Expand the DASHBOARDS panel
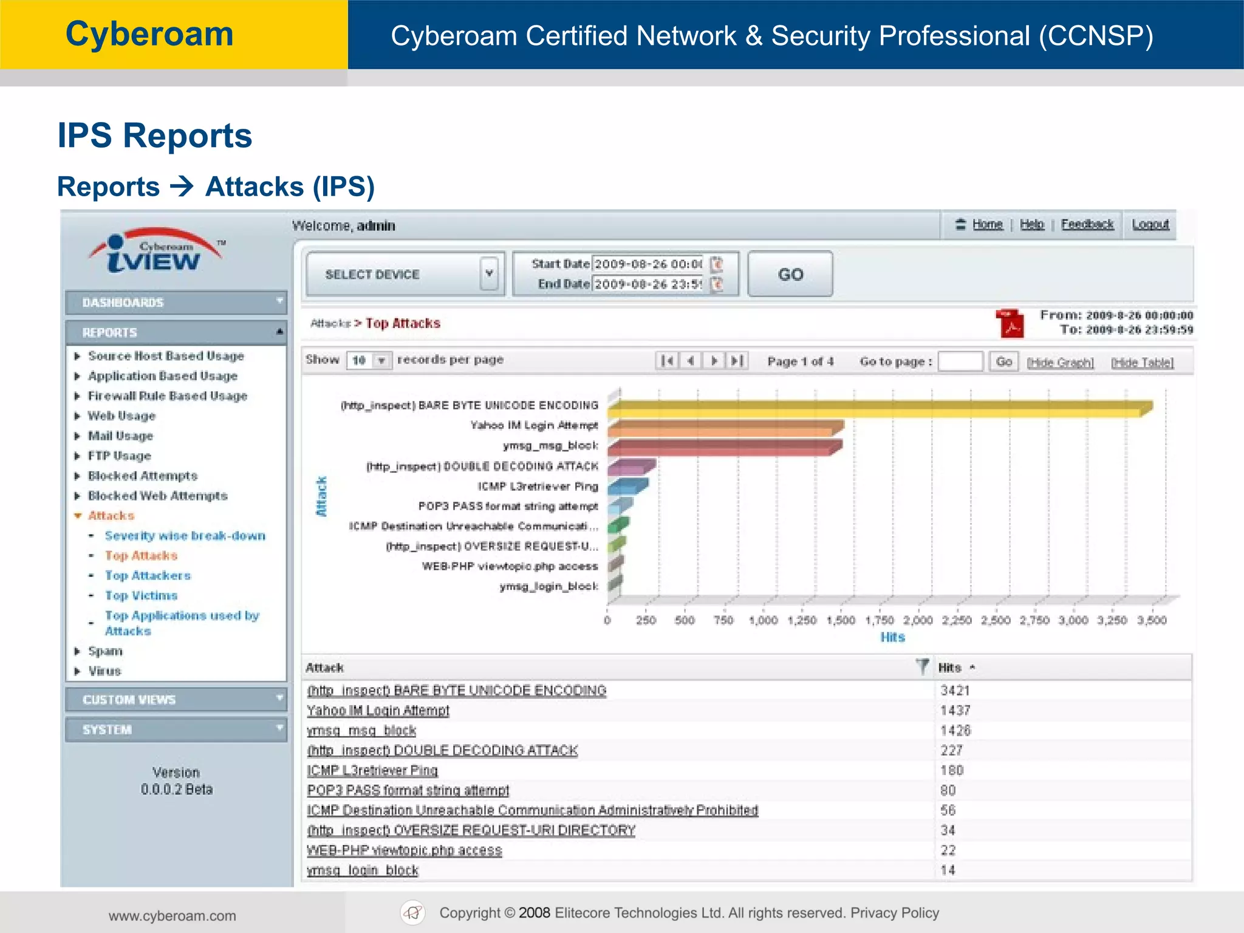 coord(176,302)
